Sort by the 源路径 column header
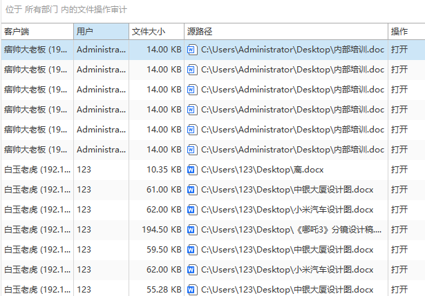Image resolution: width=425 pixels, height=296 pixels. point(286,32)
